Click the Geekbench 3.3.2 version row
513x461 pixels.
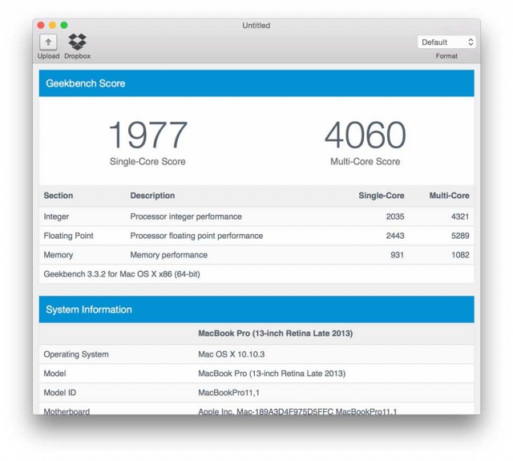256,274
